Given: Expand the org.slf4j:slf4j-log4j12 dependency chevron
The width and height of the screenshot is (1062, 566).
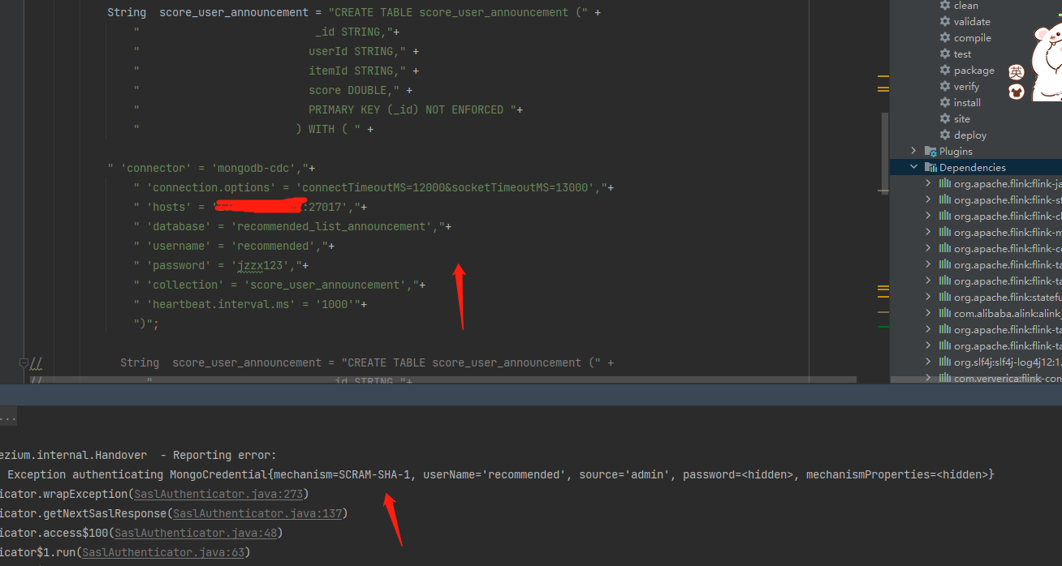Looking at the screenshot, I should coord(929,362).
